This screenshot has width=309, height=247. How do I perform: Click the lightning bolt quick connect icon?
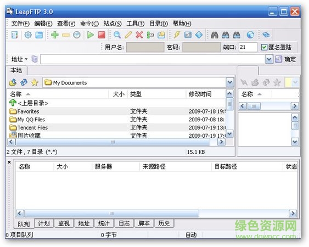tap(177, 35)
